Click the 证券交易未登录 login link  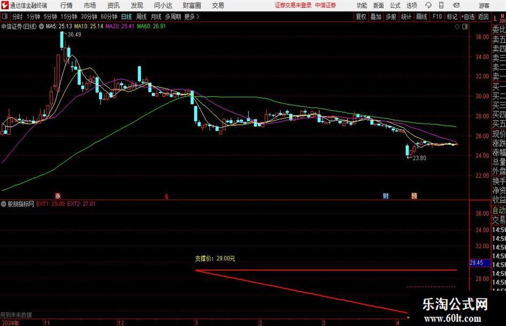[293, 5]
